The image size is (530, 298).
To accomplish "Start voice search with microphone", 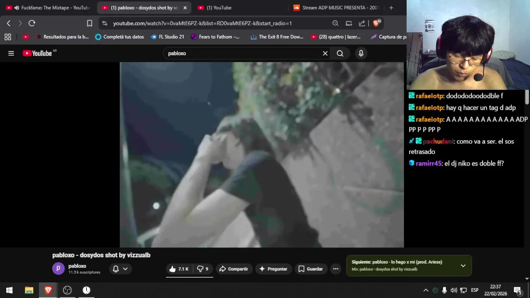I will (x=361, y=53).
